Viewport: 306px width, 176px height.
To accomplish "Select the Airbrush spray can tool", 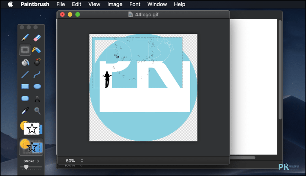I will click(36, 50).
